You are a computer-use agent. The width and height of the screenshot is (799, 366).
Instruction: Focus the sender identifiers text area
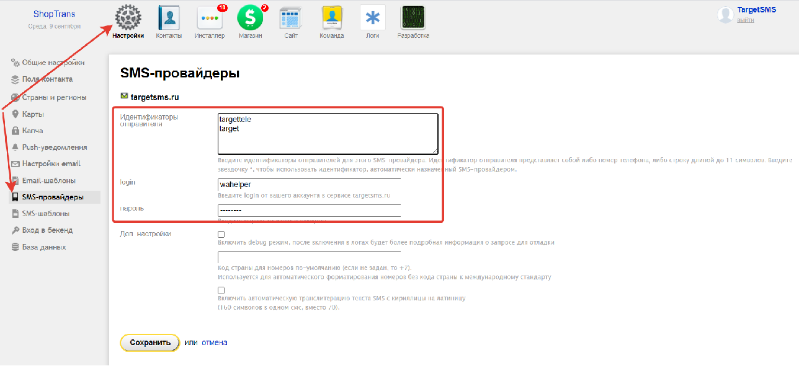pyautogui.click(x=328, y=133)
